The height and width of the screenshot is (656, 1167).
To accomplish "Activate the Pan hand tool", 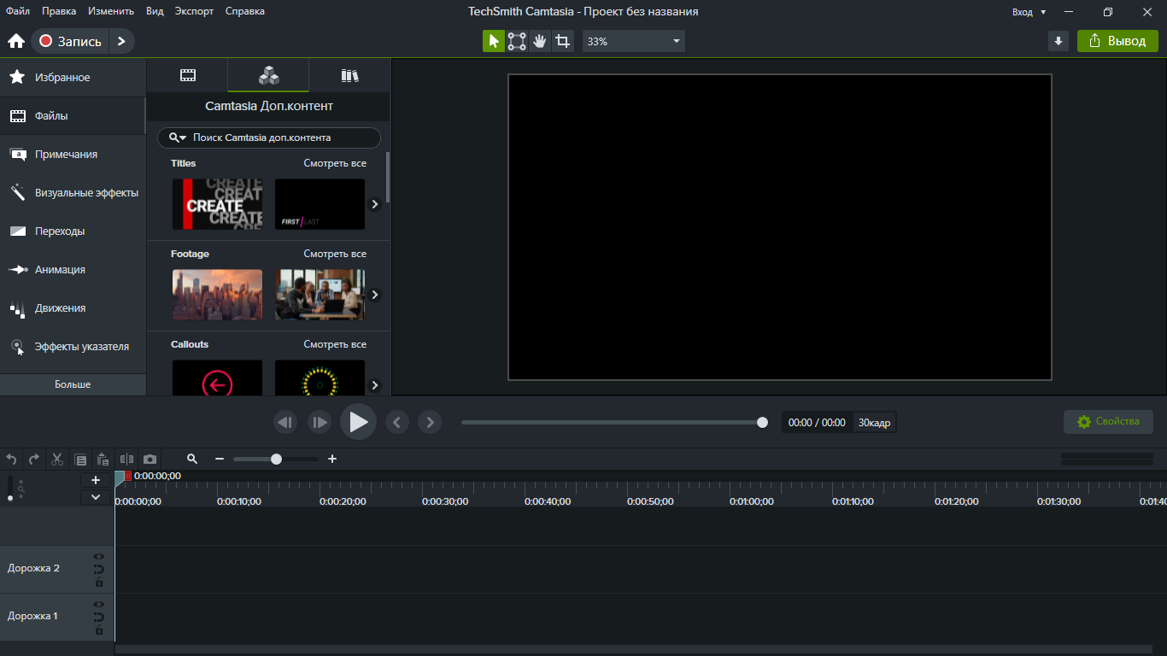I will coord(539,41).
